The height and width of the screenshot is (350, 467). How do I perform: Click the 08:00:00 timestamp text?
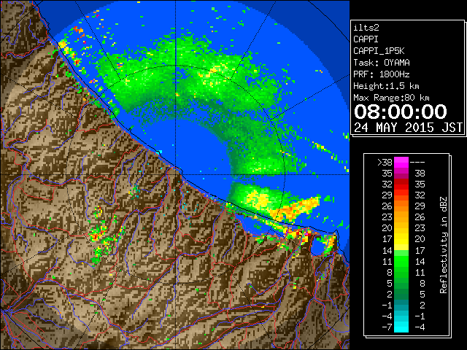tap(401, 112)
